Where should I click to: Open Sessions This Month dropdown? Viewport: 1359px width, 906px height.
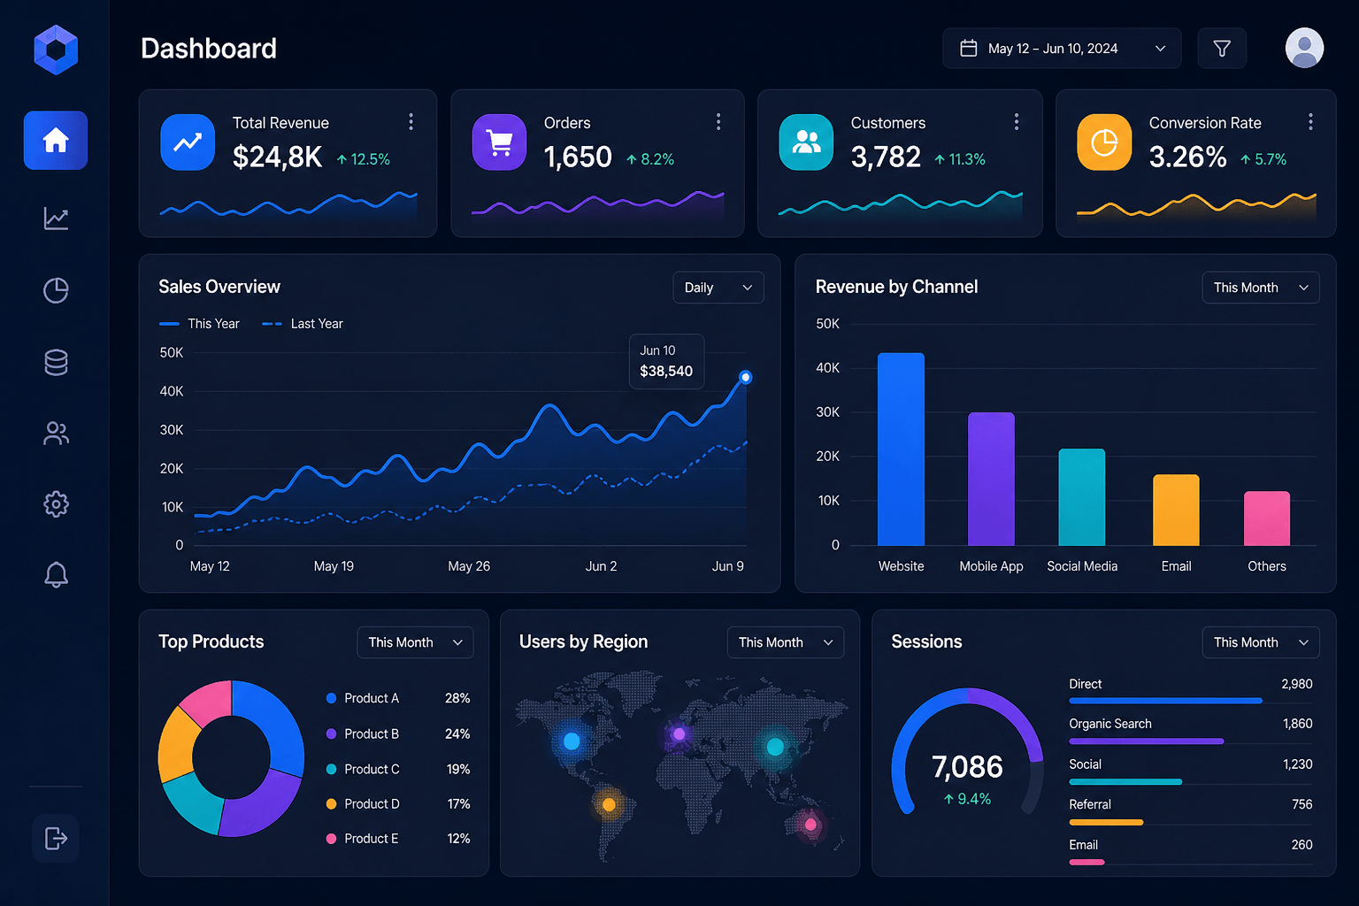point(1261,642)
